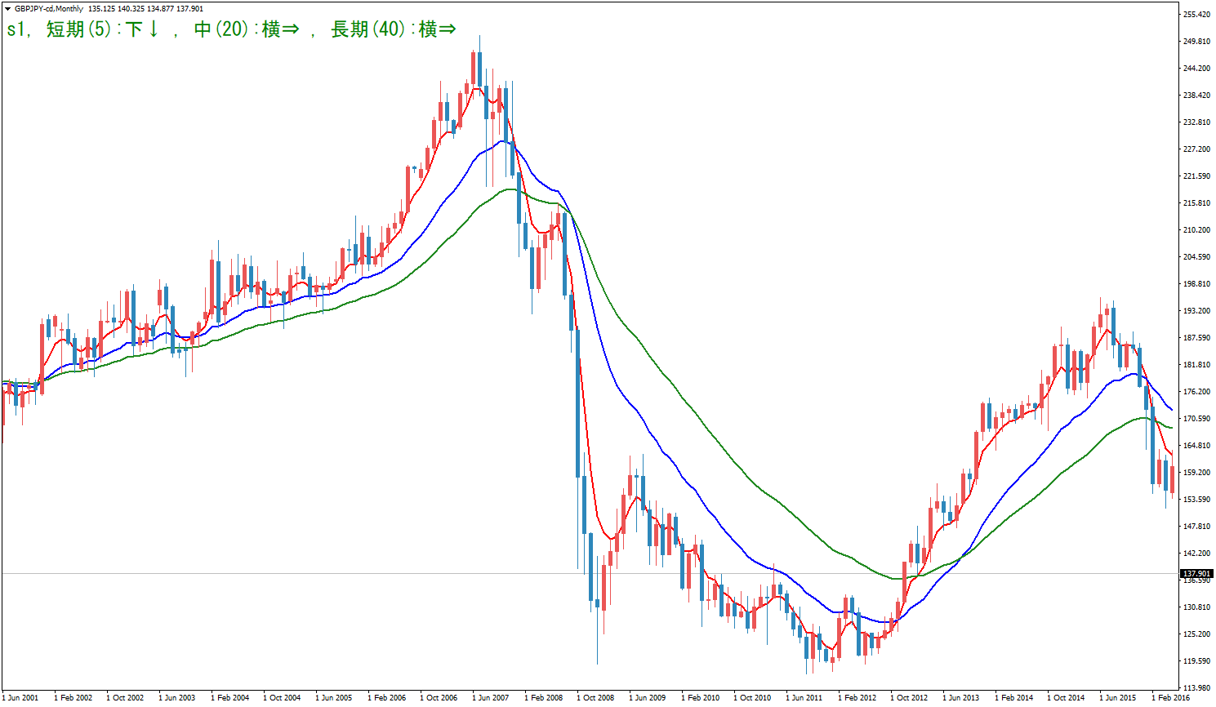
Task: Click the OHLC values 135.125 140.325 134.877 137.901
Action: click(146, 8)
